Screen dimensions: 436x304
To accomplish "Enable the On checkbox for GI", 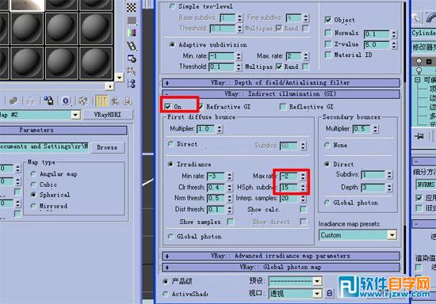I will click(x=168, y=106).
